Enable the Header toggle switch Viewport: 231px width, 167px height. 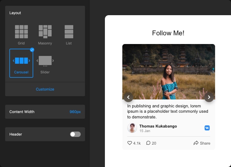(75, 134)
